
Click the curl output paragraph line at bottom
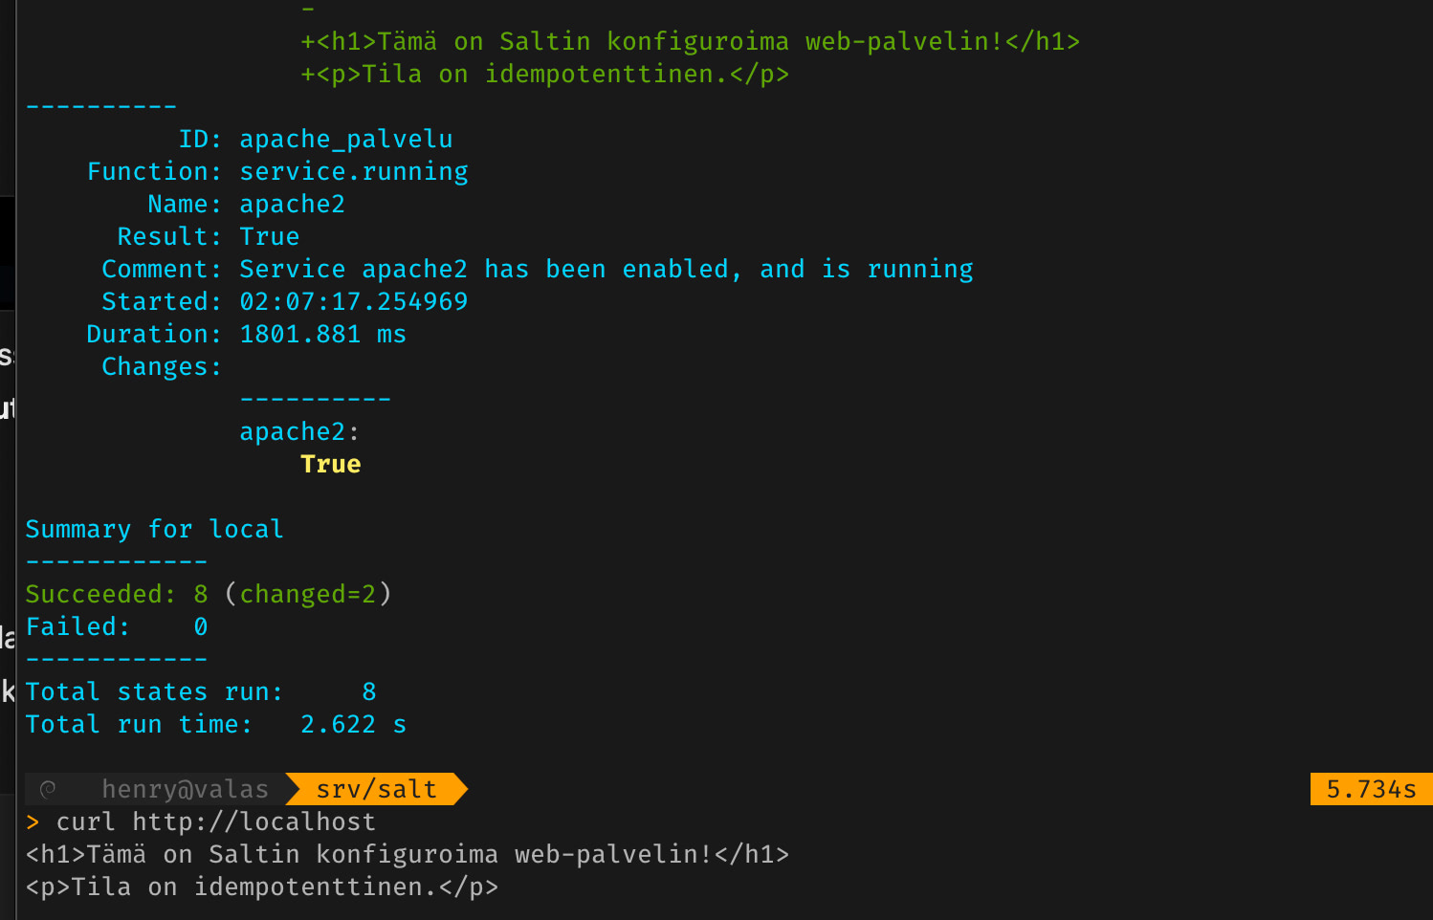tap(261, 887)
